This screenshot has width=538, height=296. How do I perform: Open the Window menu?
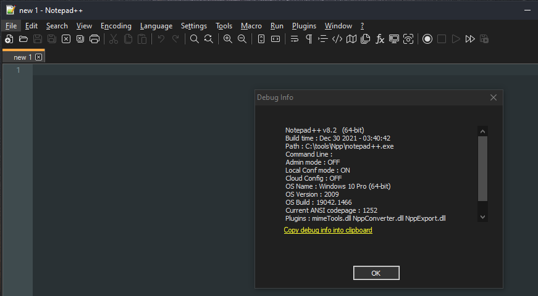[338, 26]
